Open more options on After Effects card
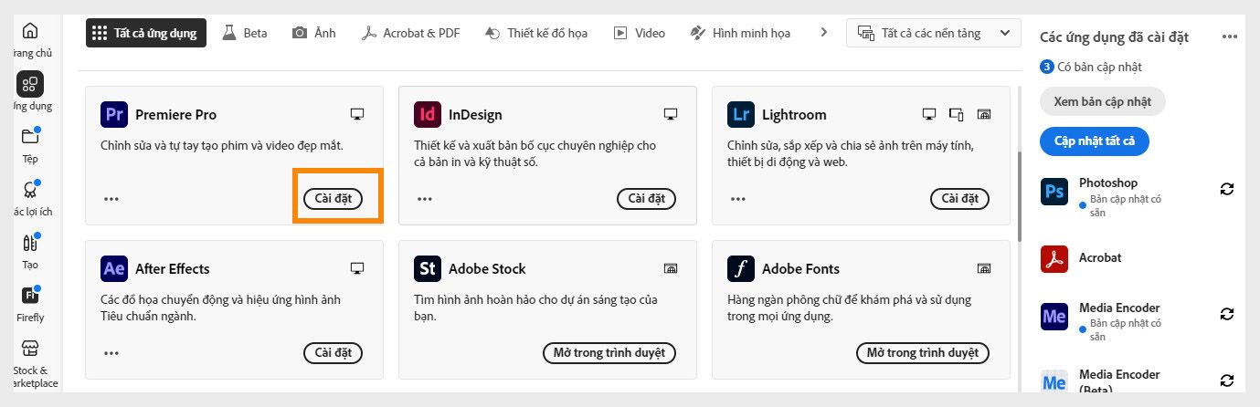Viewport: 1260px width, 407px height. click(x=111, y=352)
